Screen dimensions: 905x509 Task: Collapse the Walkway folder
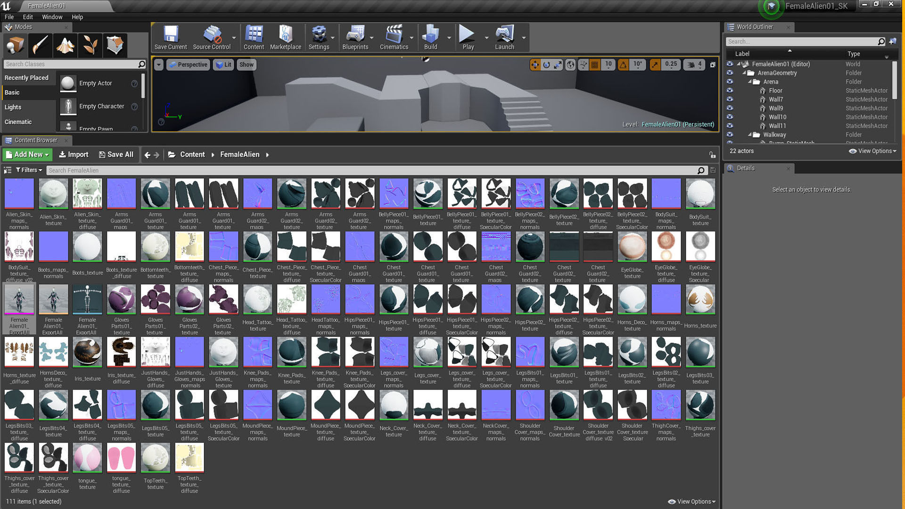[x=750, y=134]
